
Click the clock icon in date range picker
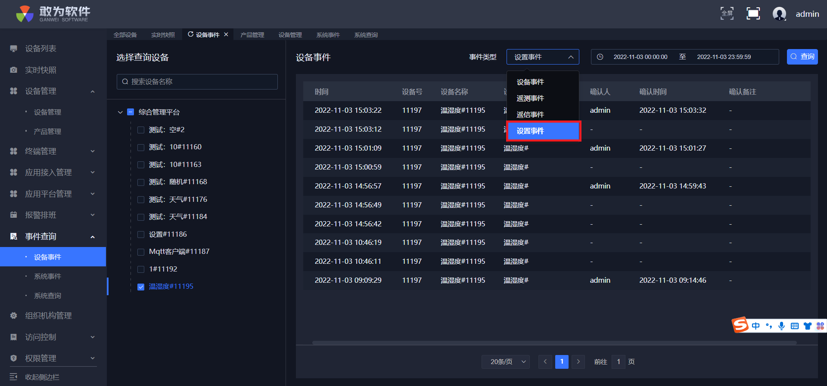600,57
